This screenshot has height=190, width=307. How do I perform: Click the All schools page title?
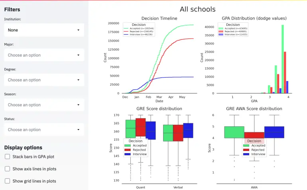click(x=197, y=9)
